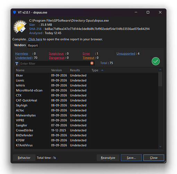Filter by Timeout results
Viewport: 177px width, 174px height.
point(88,58)
